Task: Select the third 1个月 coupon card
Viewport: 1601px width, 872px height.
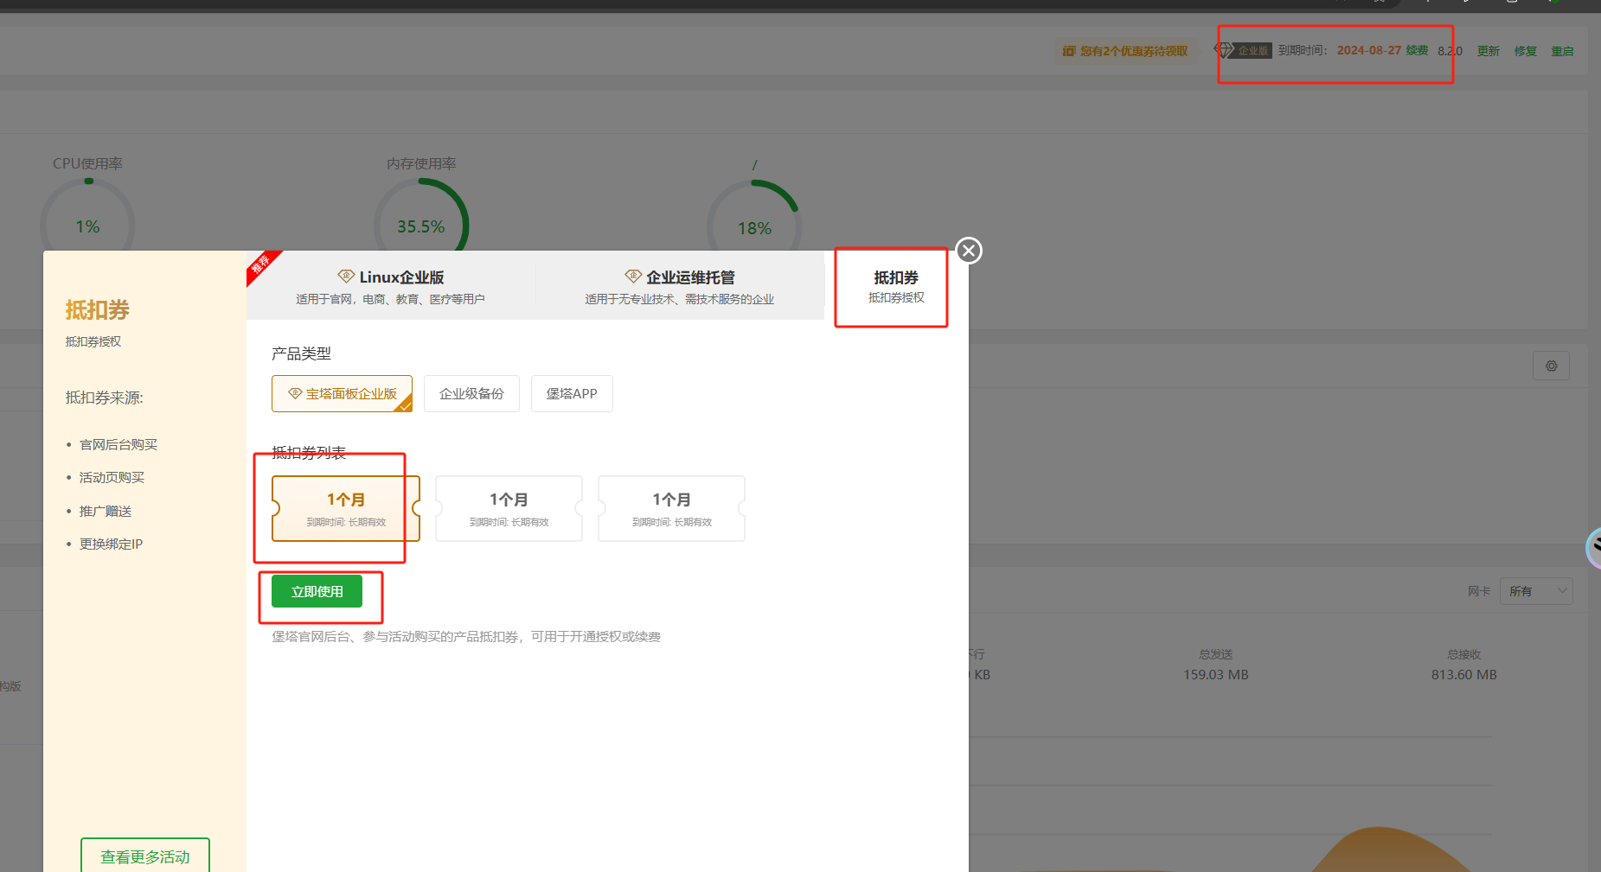Action: pyautogui.click(x=671, y=508)
